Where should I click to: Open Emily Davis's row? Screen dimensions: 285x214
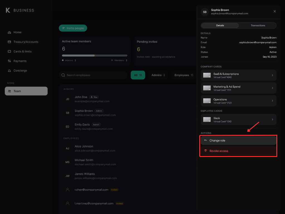tap(128, 127)
